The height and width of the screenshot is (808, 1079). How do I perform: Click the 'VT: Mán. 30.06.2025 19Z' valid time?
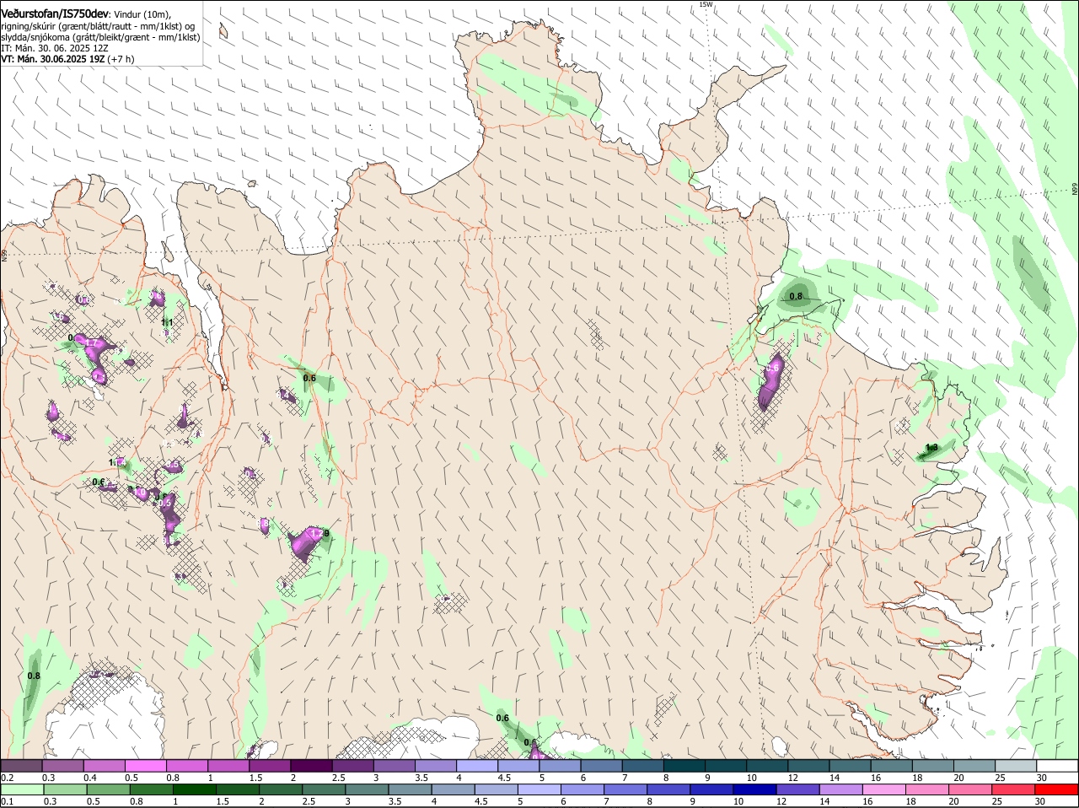52,59
